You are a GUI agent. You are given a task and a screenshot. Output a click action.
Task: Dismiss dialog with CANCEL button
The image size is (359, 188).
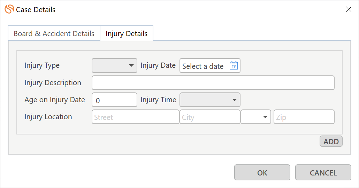point(323,172)
